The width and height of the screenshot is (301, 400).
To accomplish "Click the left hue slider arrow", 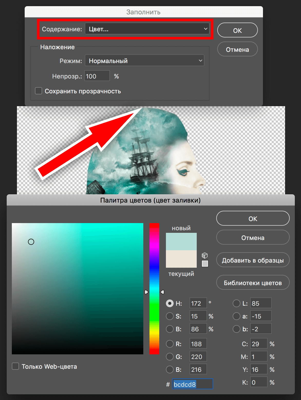I will 146,292.
